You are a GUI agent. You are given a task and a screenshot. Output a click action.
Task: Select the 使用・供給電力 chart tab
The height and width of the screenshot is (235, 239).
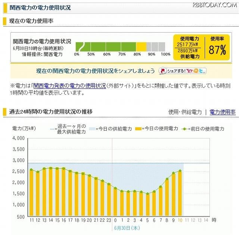tap(185, 112)
